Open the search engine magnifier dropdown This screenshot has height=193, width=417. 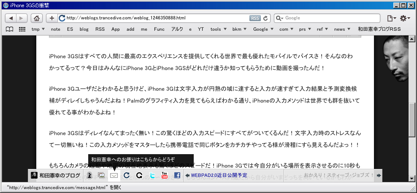(279, 18)
